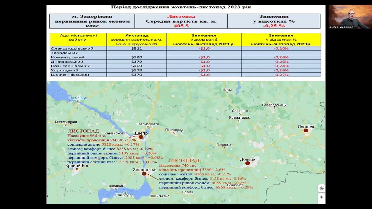The image size is (372, 209).
Task: Click the Каменское label on map
Action: click(115, 133)
